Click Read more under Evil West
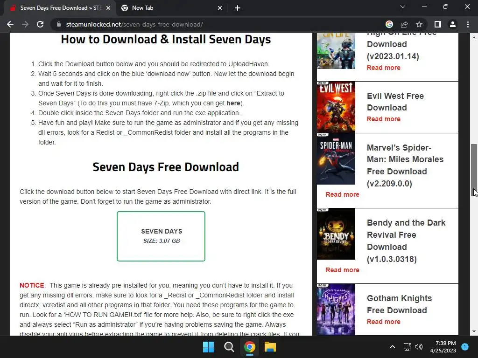 (384, 119)
